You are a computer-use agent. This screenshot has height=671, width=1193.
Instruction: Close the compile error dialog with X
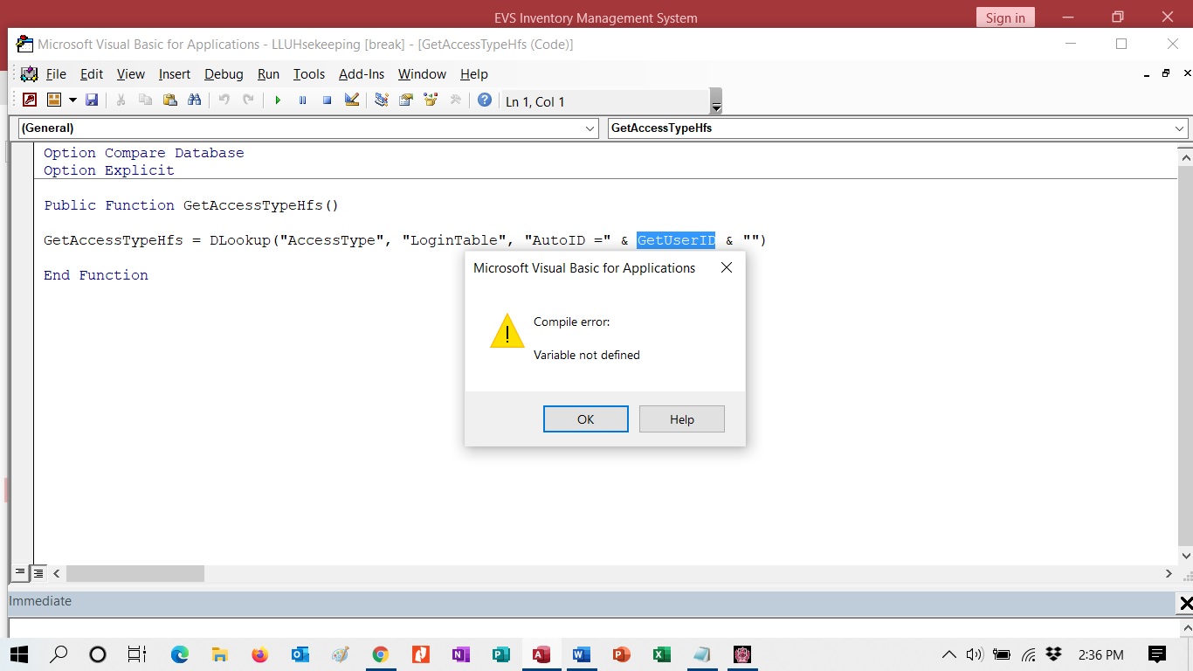(727, 268)
